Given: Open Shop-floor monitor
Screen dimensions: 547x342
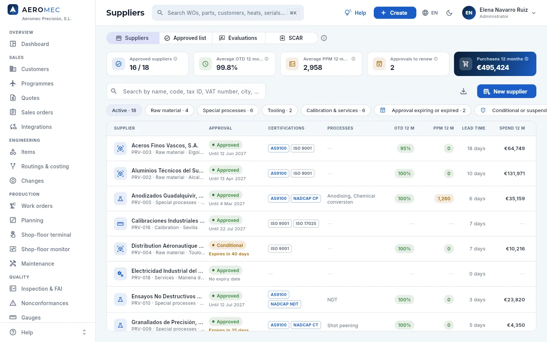Looking at the screenshot, I should point(47,249).
